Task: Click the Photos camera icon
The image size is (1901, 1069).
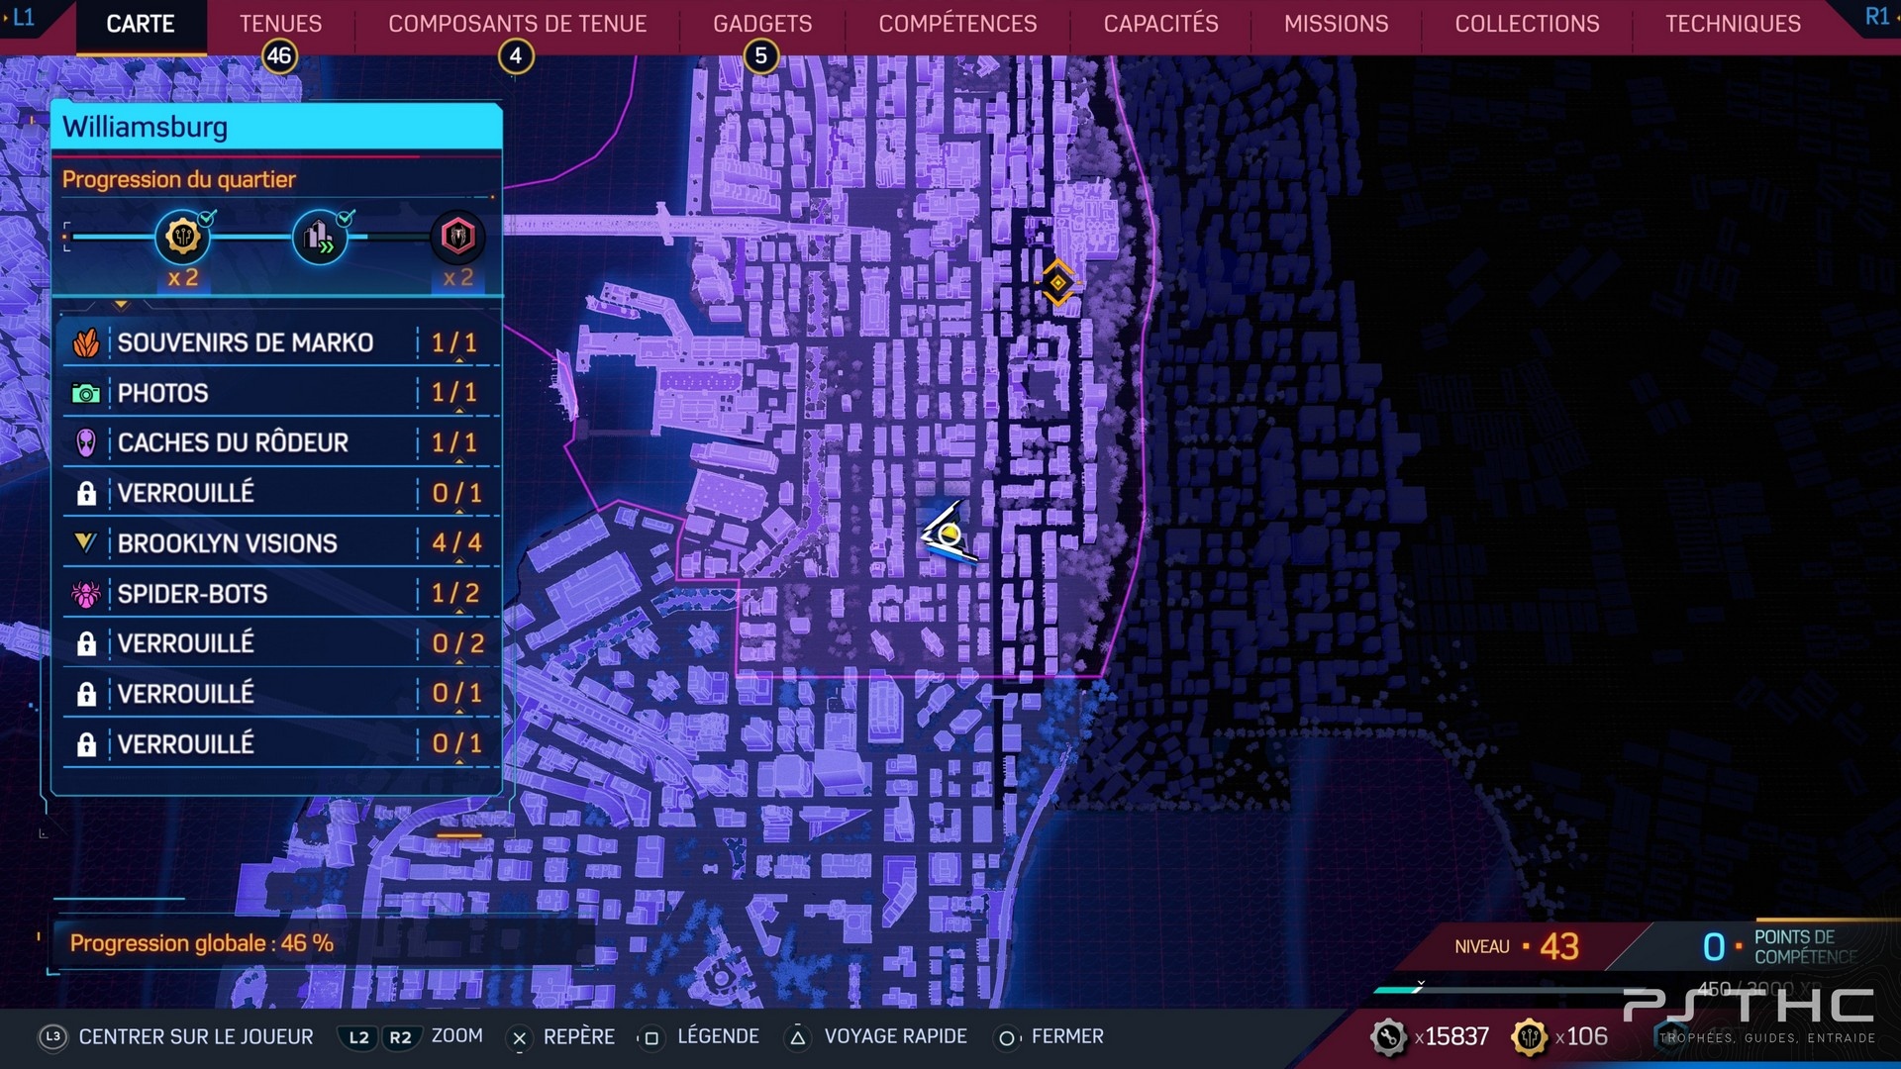Action: (86, 394)
